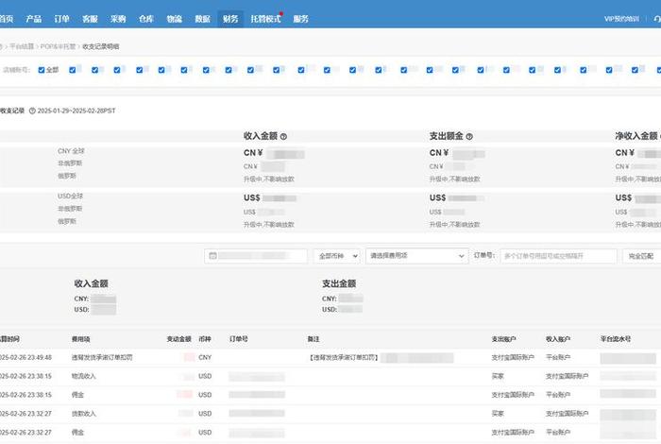Select the 物流收入 fee item cell

click(84, 376)
